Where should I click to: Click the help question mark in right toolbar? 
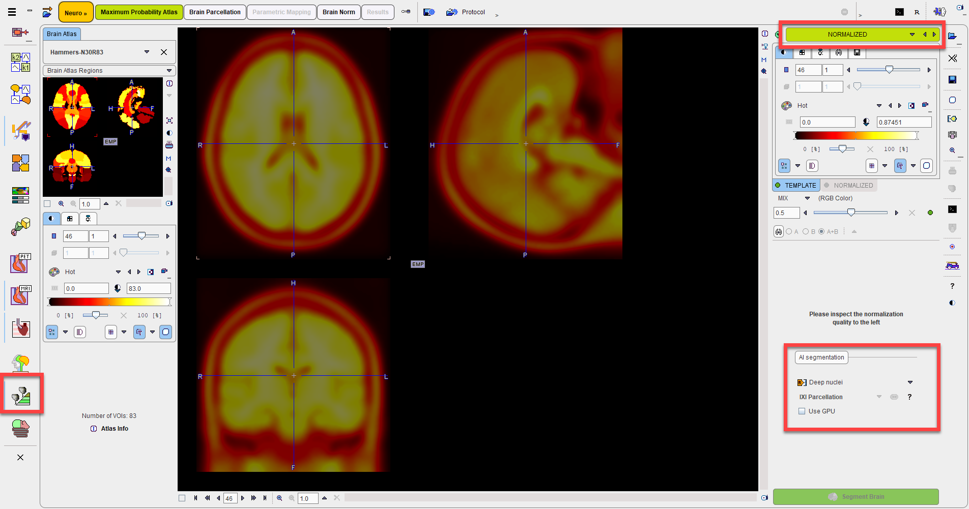pos(952,286)
